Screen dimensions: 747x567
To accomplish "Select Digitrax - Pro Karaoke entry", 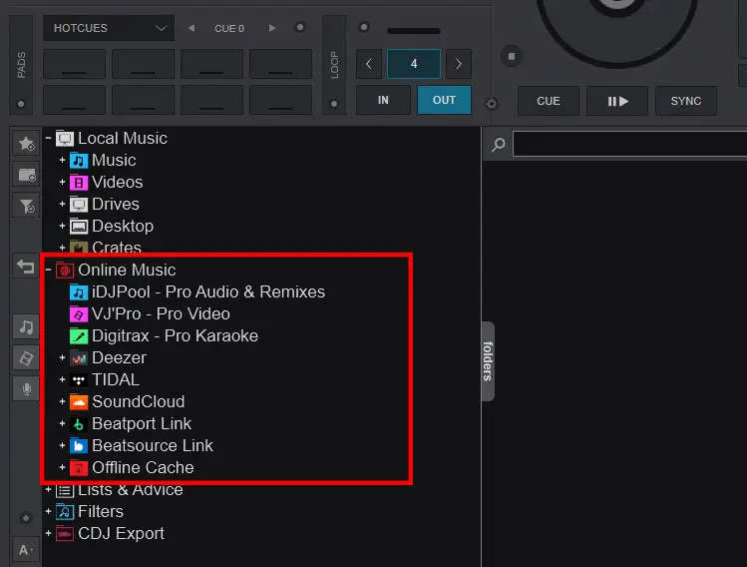I will (175, 335).
